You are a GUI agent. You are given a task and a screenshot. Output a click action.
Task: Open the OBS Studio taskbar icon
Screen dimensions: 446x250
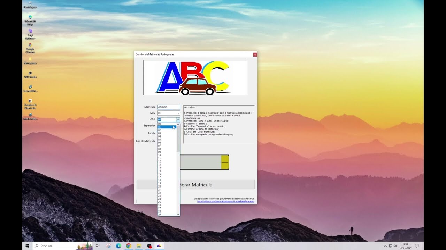coord(149,246)
